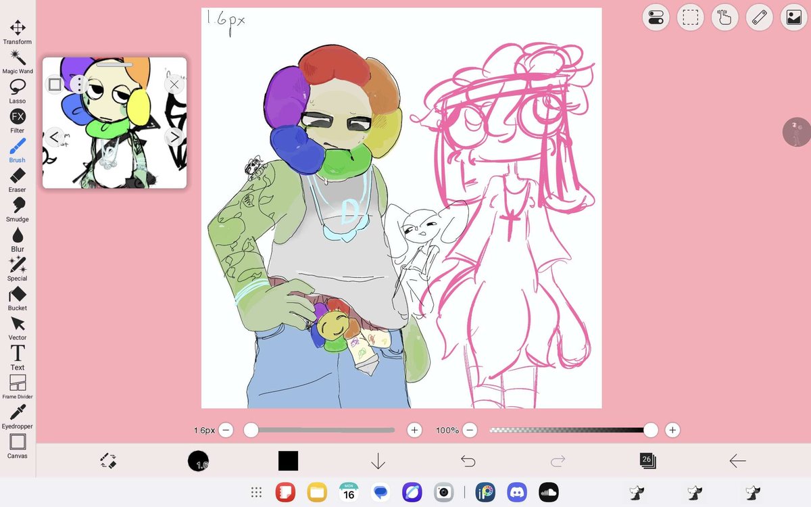Show previous reference image

coord(55,137)
